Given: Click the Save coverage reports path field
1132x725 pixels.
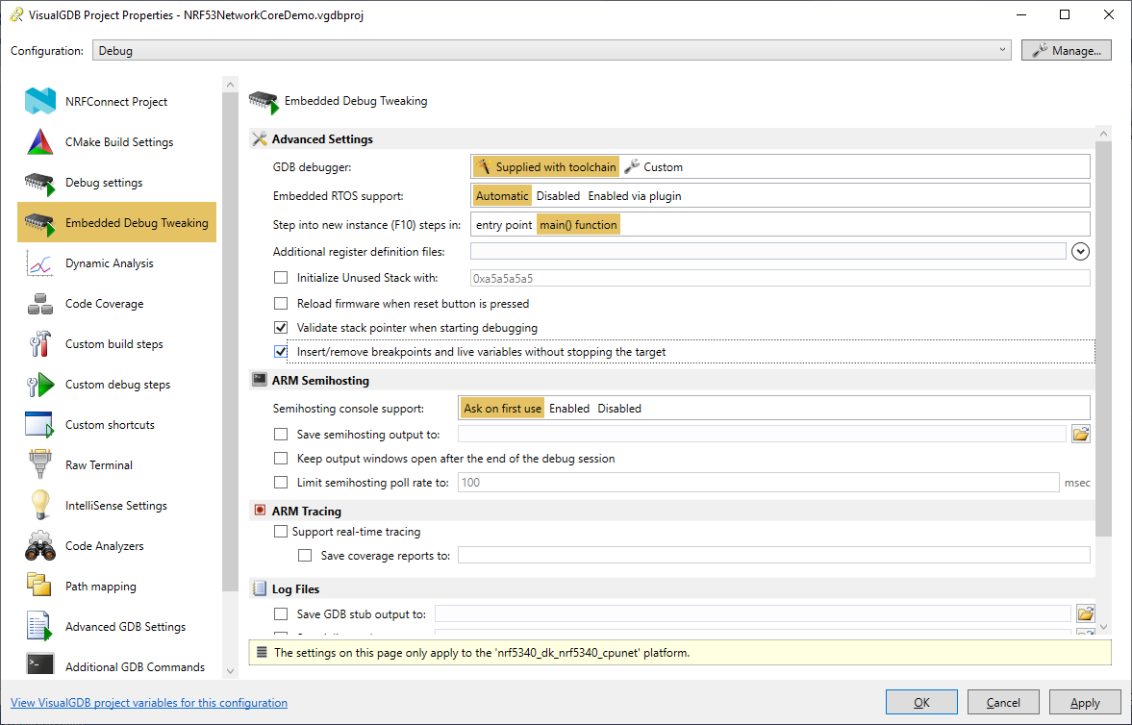Looking at the screenshot, I should coord(774,556).
